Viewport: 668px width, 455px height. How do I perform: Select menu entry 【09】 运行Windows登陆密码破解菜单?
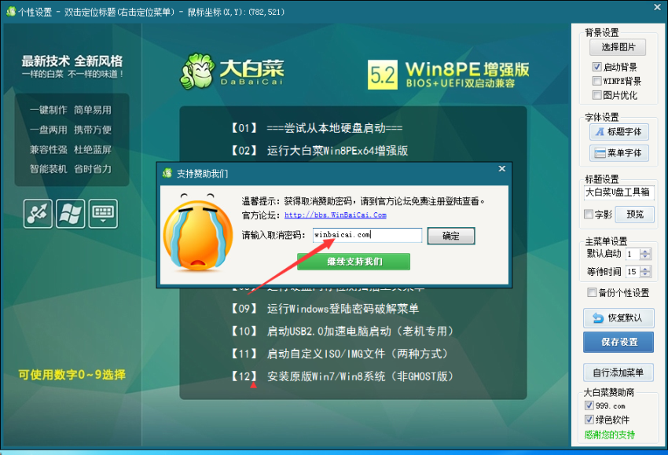(325, 309)
